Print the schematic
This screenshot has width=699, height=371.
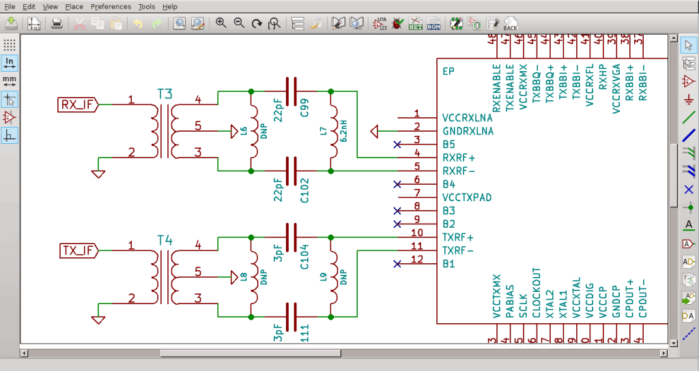click(x=57, y=23)
